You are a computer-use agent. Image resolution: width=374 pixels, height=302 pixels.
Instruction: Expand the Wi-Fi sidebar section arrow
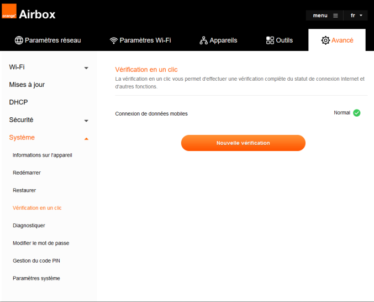click(86, 68)
